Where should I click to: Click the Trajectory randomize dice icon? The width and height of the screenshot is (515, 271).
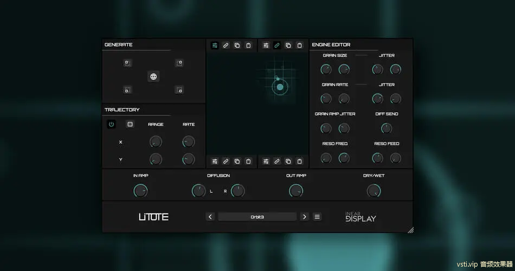(x=130, y=124)
